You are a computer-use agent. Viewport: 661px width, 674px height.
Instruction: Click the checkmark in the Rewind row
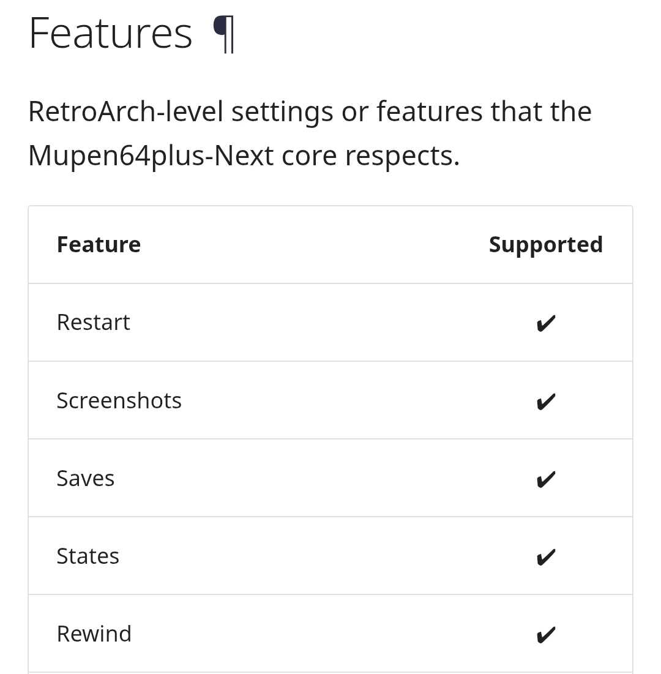pos(545,634)
